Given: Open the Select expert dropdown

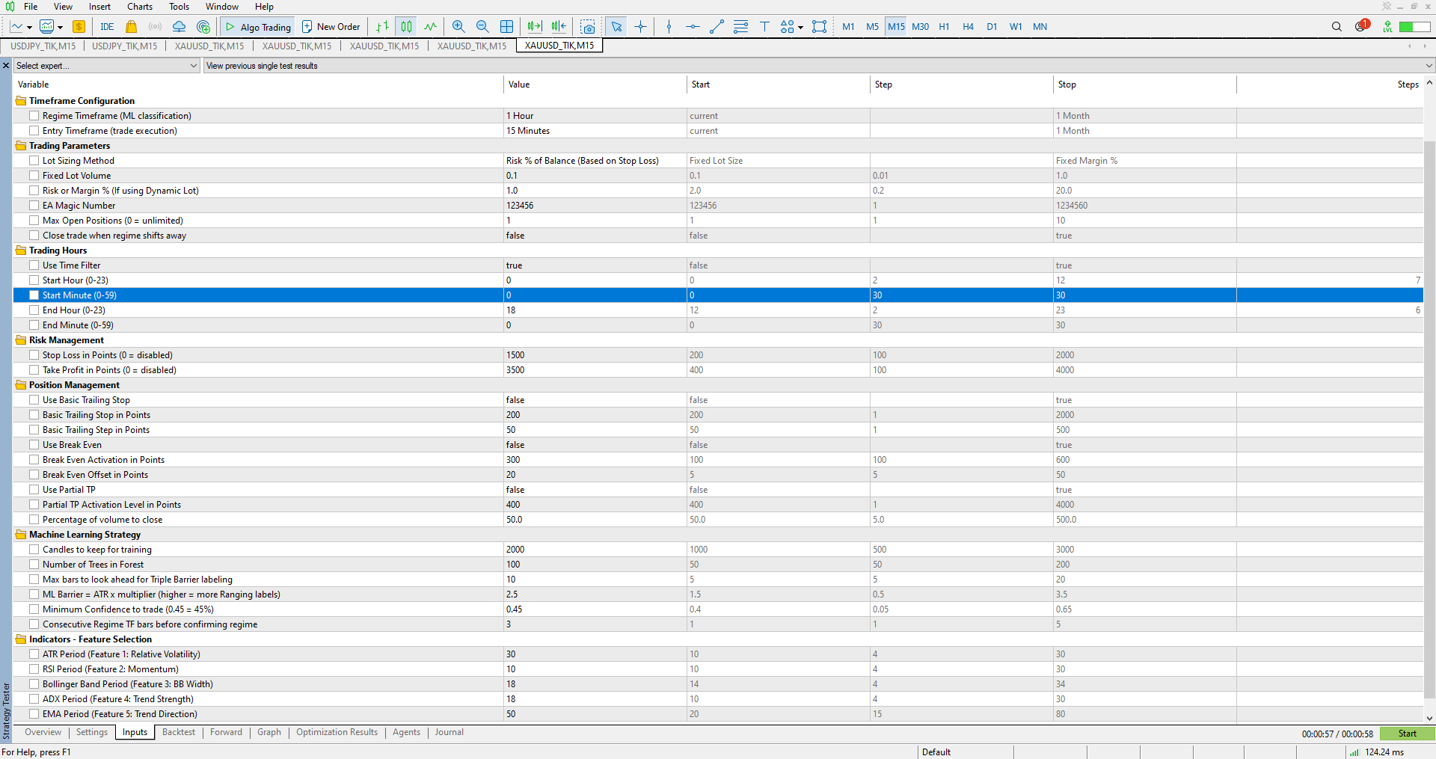Looking at the screenshot, I should [107, 66].
